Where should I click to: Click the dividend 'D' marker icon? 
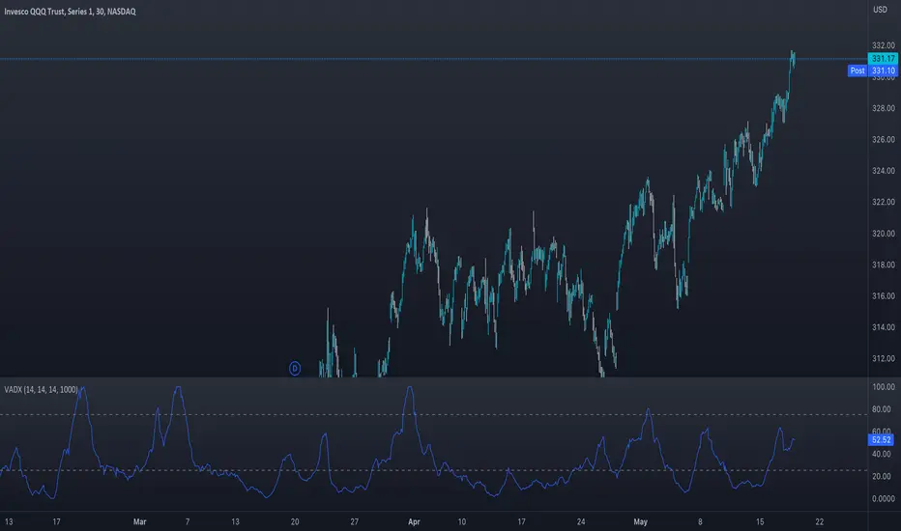coord(295,368)
